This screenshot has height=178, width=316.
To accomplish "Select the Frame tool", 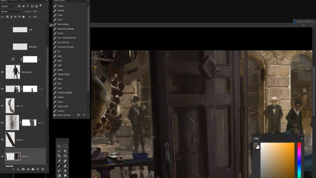I will (65, 156).
